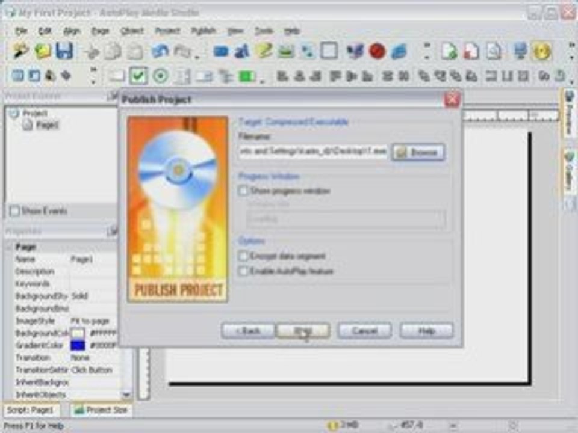578x433 pixels.
Task: Click the New Project wand icon
Action: pos(20,51)
